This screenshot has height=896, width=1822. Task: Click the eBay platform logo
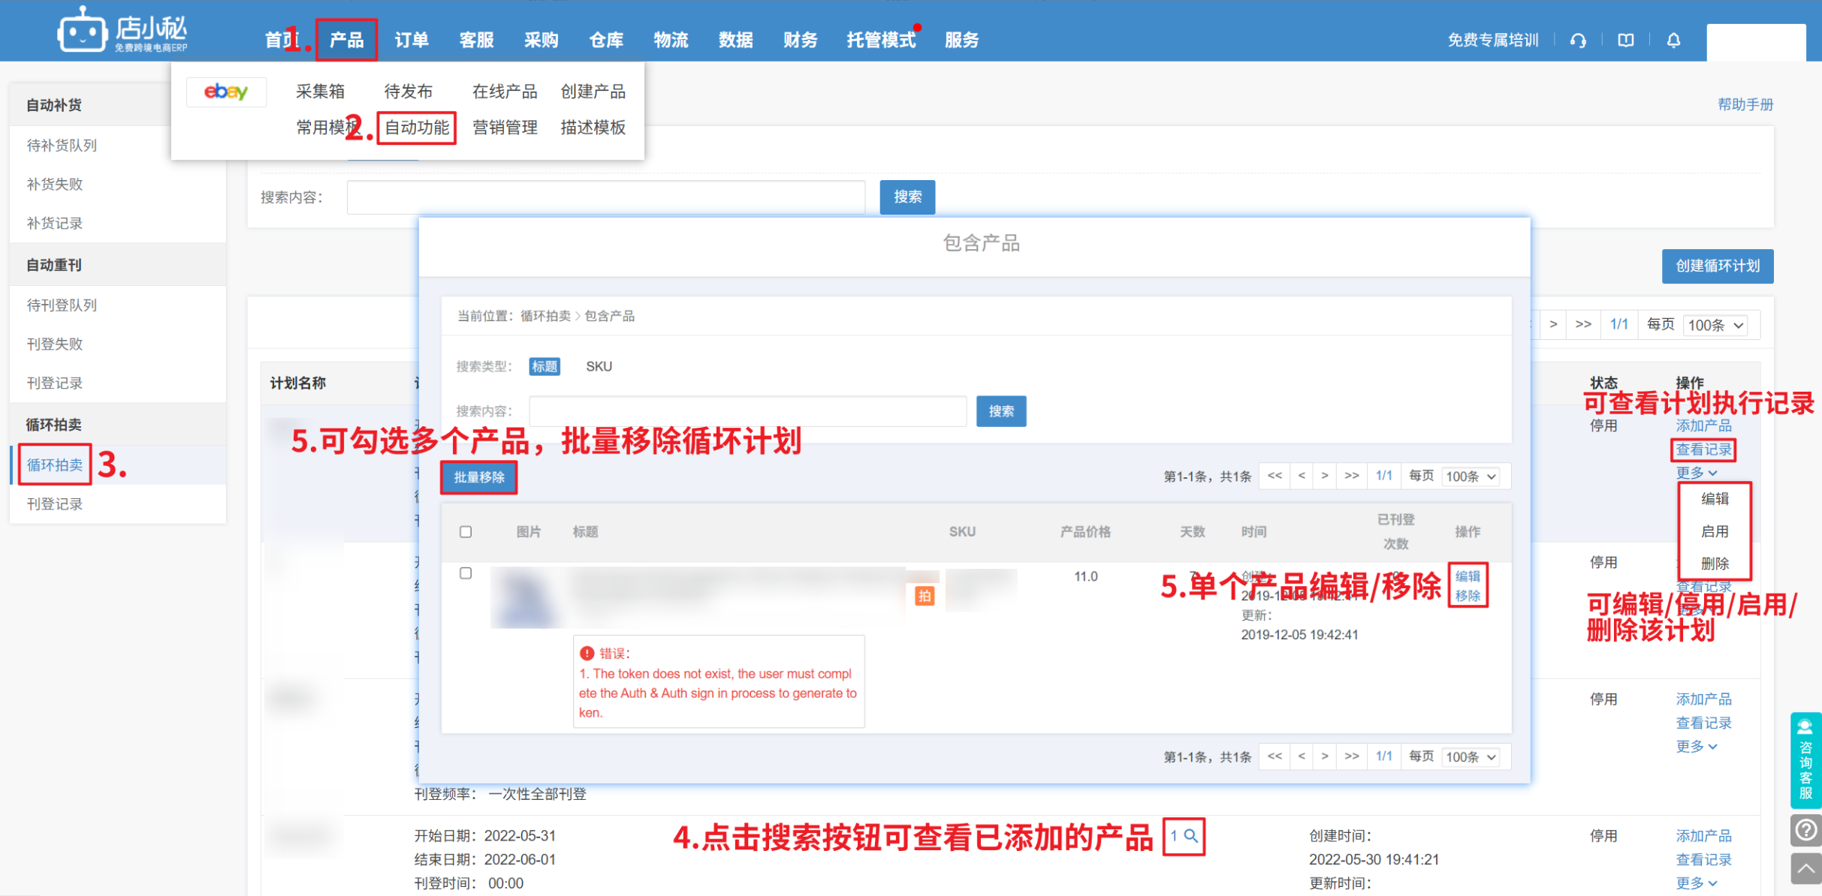(226, 92)
